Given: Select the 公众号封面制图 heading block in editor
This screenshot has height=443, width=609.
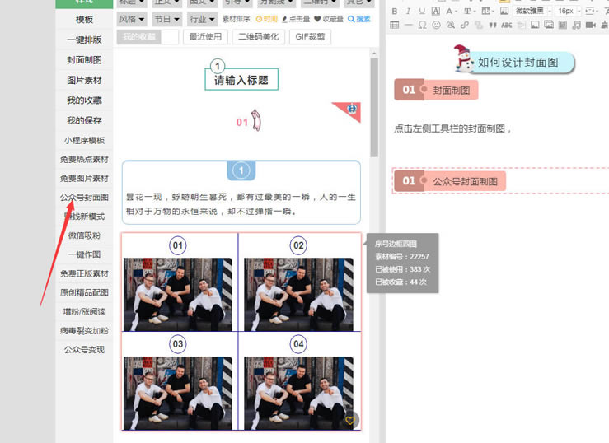Looking at the screenshot, I should click(450, 181).
